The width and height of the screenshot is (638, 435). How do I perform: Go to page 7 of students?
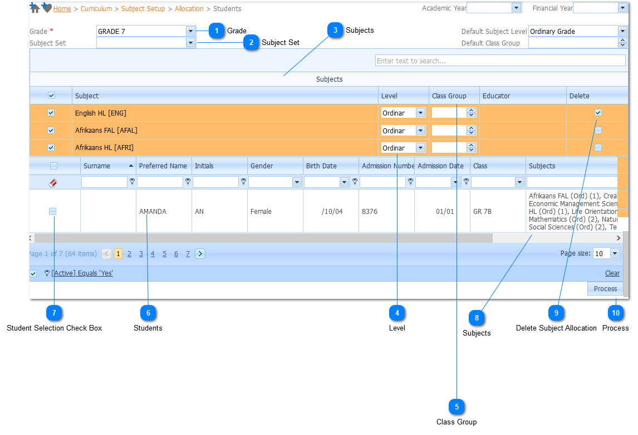tap(188, 254)
